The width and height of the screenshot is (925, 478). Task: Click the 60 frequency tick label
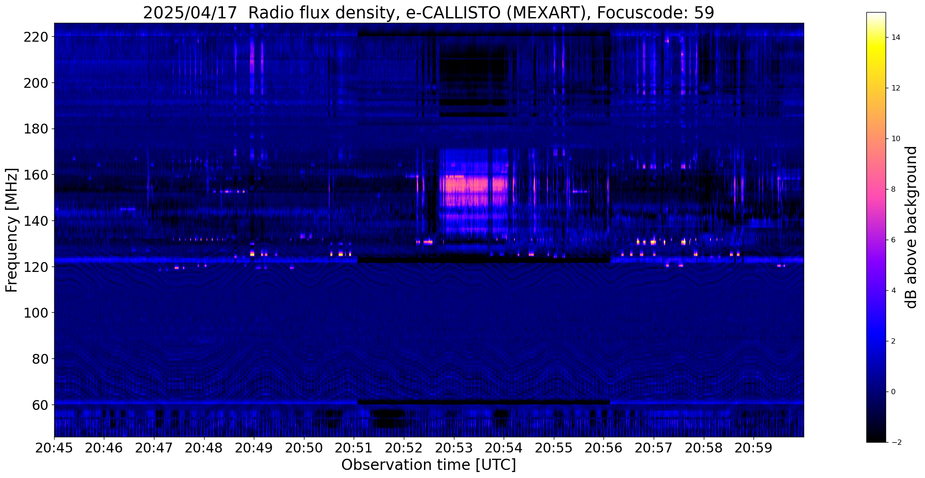[x=41, y=405]
